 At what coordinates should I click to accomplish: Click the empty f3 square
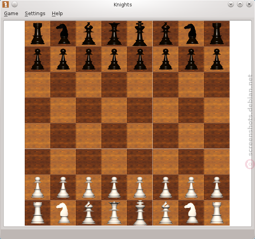[x=166, y=162]
